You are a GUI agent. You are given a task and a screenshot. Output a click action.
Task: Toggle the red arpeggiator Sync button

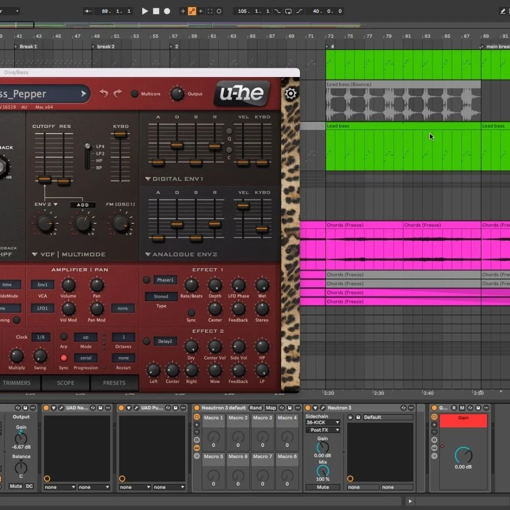(x=64, y=358)
